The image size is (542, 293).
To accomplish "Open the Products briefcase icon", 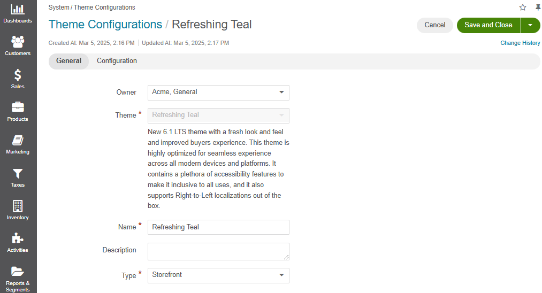I will 18,107.
